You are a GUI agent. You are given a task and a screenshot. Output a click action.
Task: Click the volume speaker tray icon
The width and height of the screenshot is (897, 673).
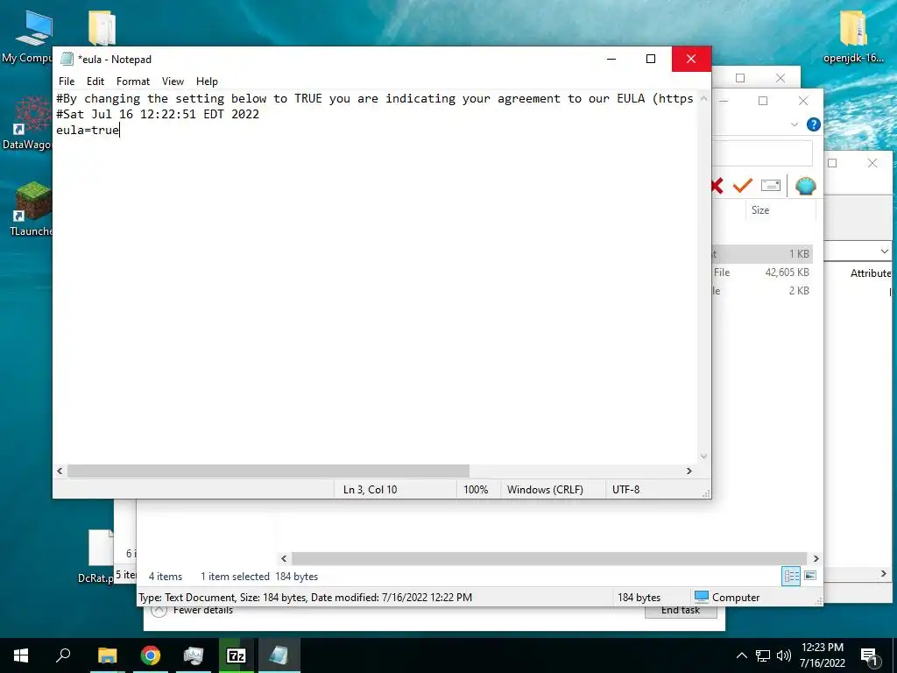point(784,655)
